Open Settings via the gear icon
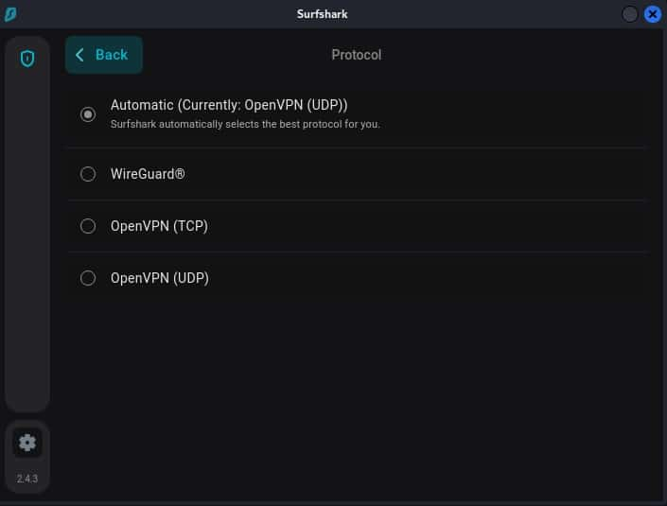The height and width of the screenshot is (506, 667). click(x=27, y=442)
